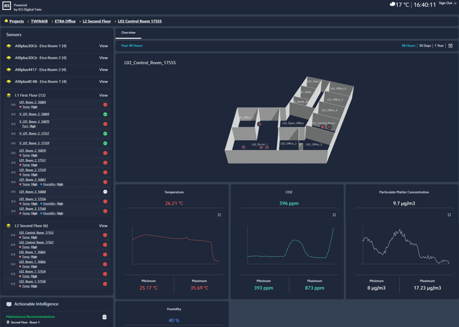Open the calendar date picker icon
Viewport: 459px width, 327px height.
[x=450, y=45]
